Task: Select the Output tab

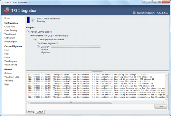Action: [x=40, y=112]
